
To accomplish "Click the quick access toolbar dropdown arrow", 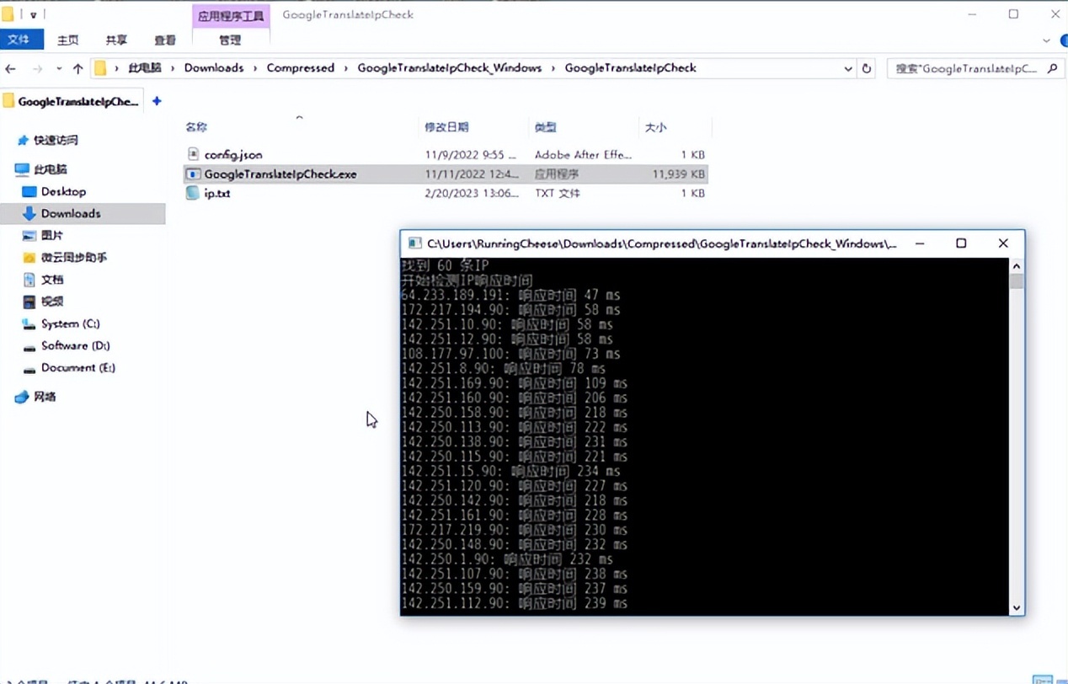I will (33, 15).
